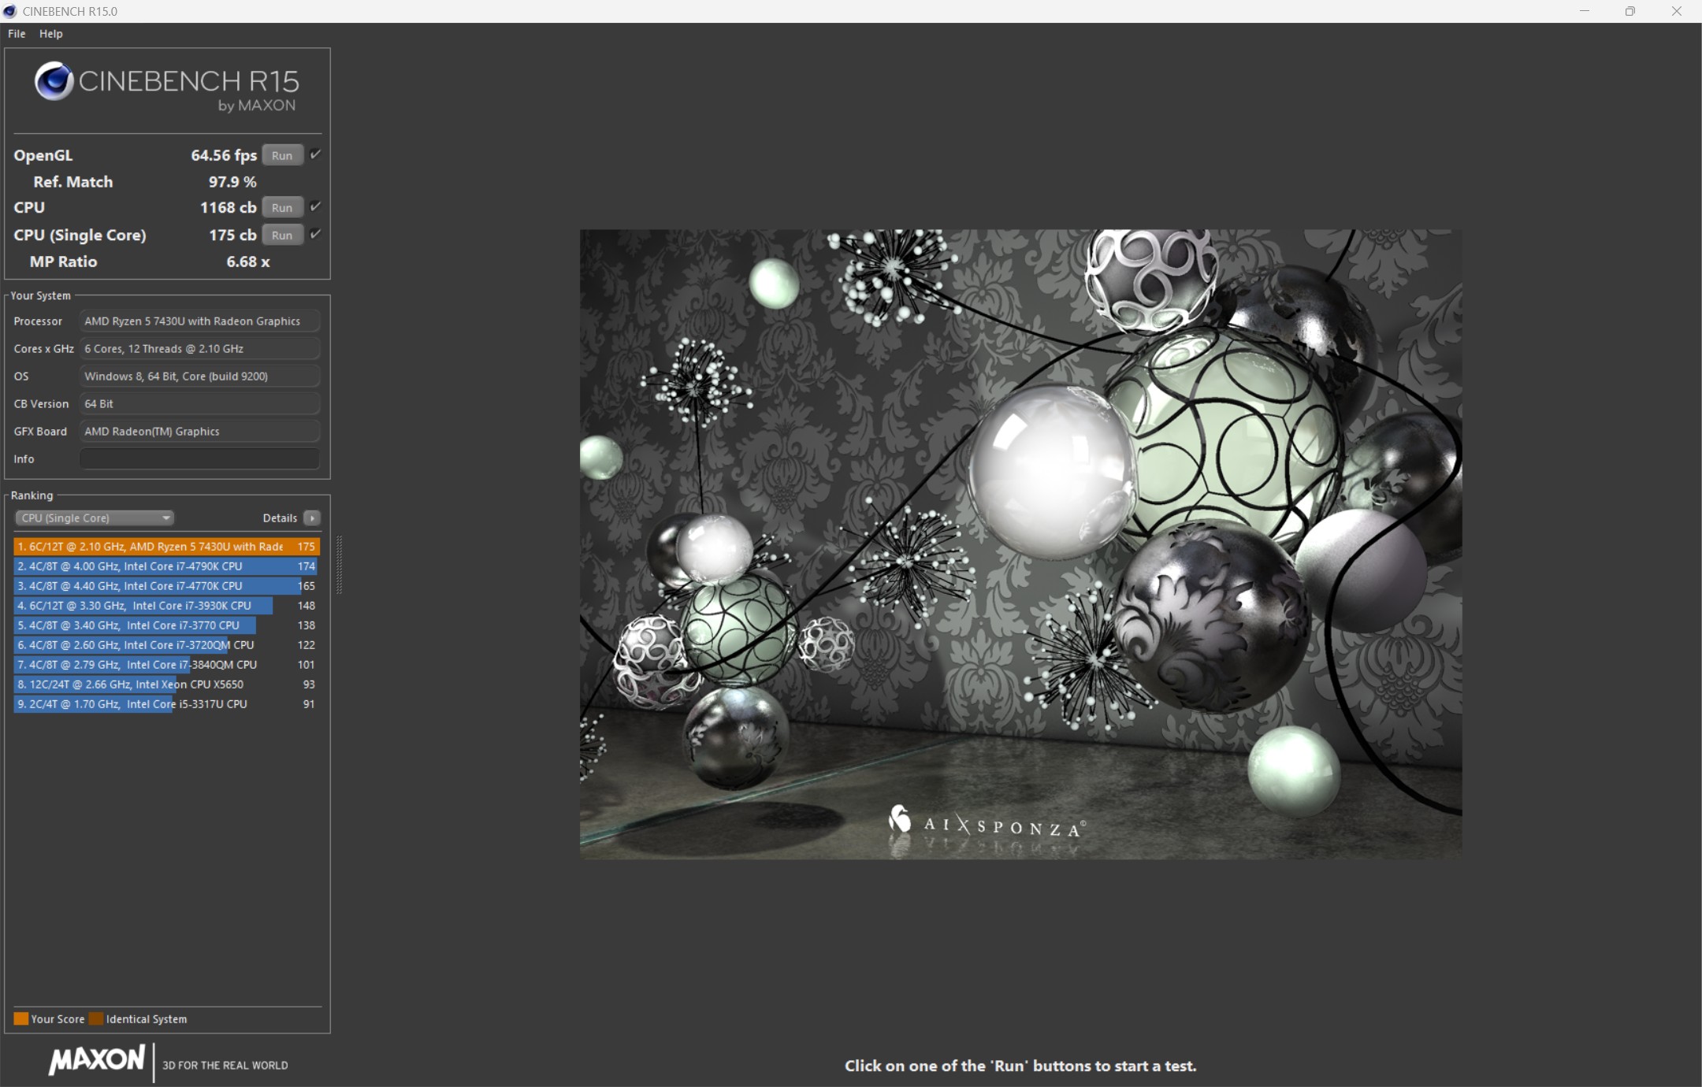The image size is (1702, 1087).
Task: Click the empty Info input field
Action: click(199, 458)
